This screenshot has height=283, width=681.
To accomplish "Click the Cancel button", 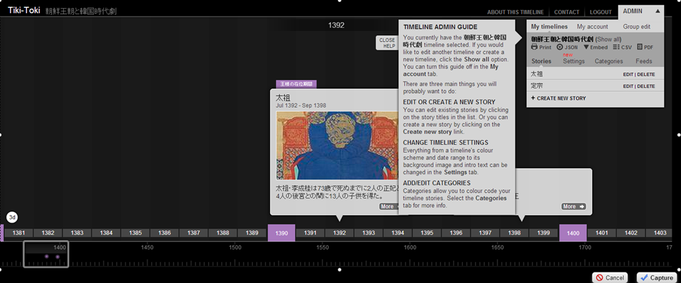I will (610, 277).
